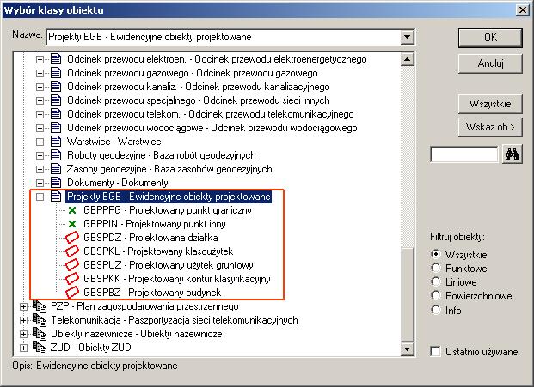534x387 pixels.
Task: Click green cross icon of GEPPIN
Action: 72,224
